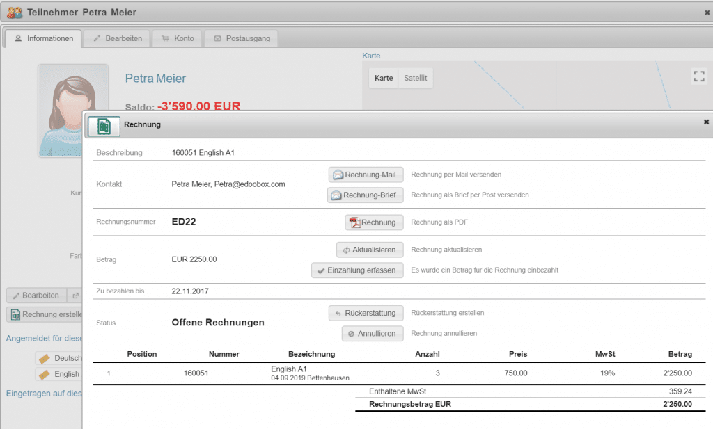The image size is (713, 429).
Task: Switch map to Satellit view
Action: (x=416, y=78)
